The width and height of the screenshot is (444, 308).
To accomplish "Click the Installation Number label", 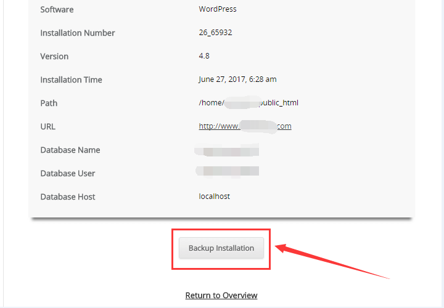I will [x=77, y=33].
